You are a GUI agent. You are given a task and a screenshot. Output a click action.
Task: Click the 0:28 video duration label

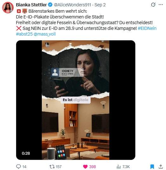point(26,153)
